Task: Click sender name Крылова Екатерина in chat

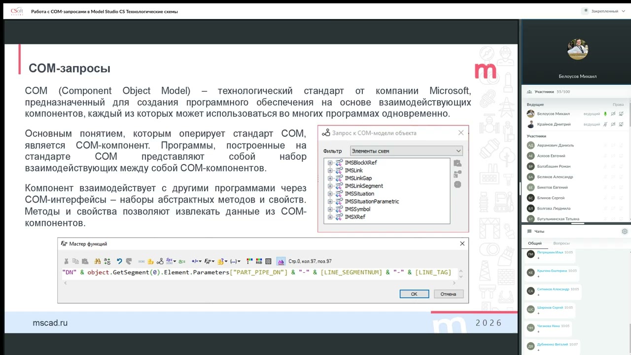Action: tap(552, 271)
